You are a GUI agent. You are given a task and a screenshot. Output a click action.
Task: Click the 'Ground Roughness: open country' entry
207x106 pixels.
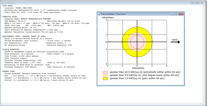(21, 41)
